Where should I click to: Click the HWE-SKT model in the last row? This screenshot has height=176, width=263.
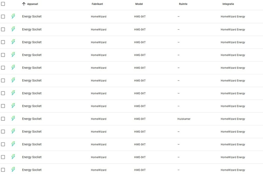[140, 170]
